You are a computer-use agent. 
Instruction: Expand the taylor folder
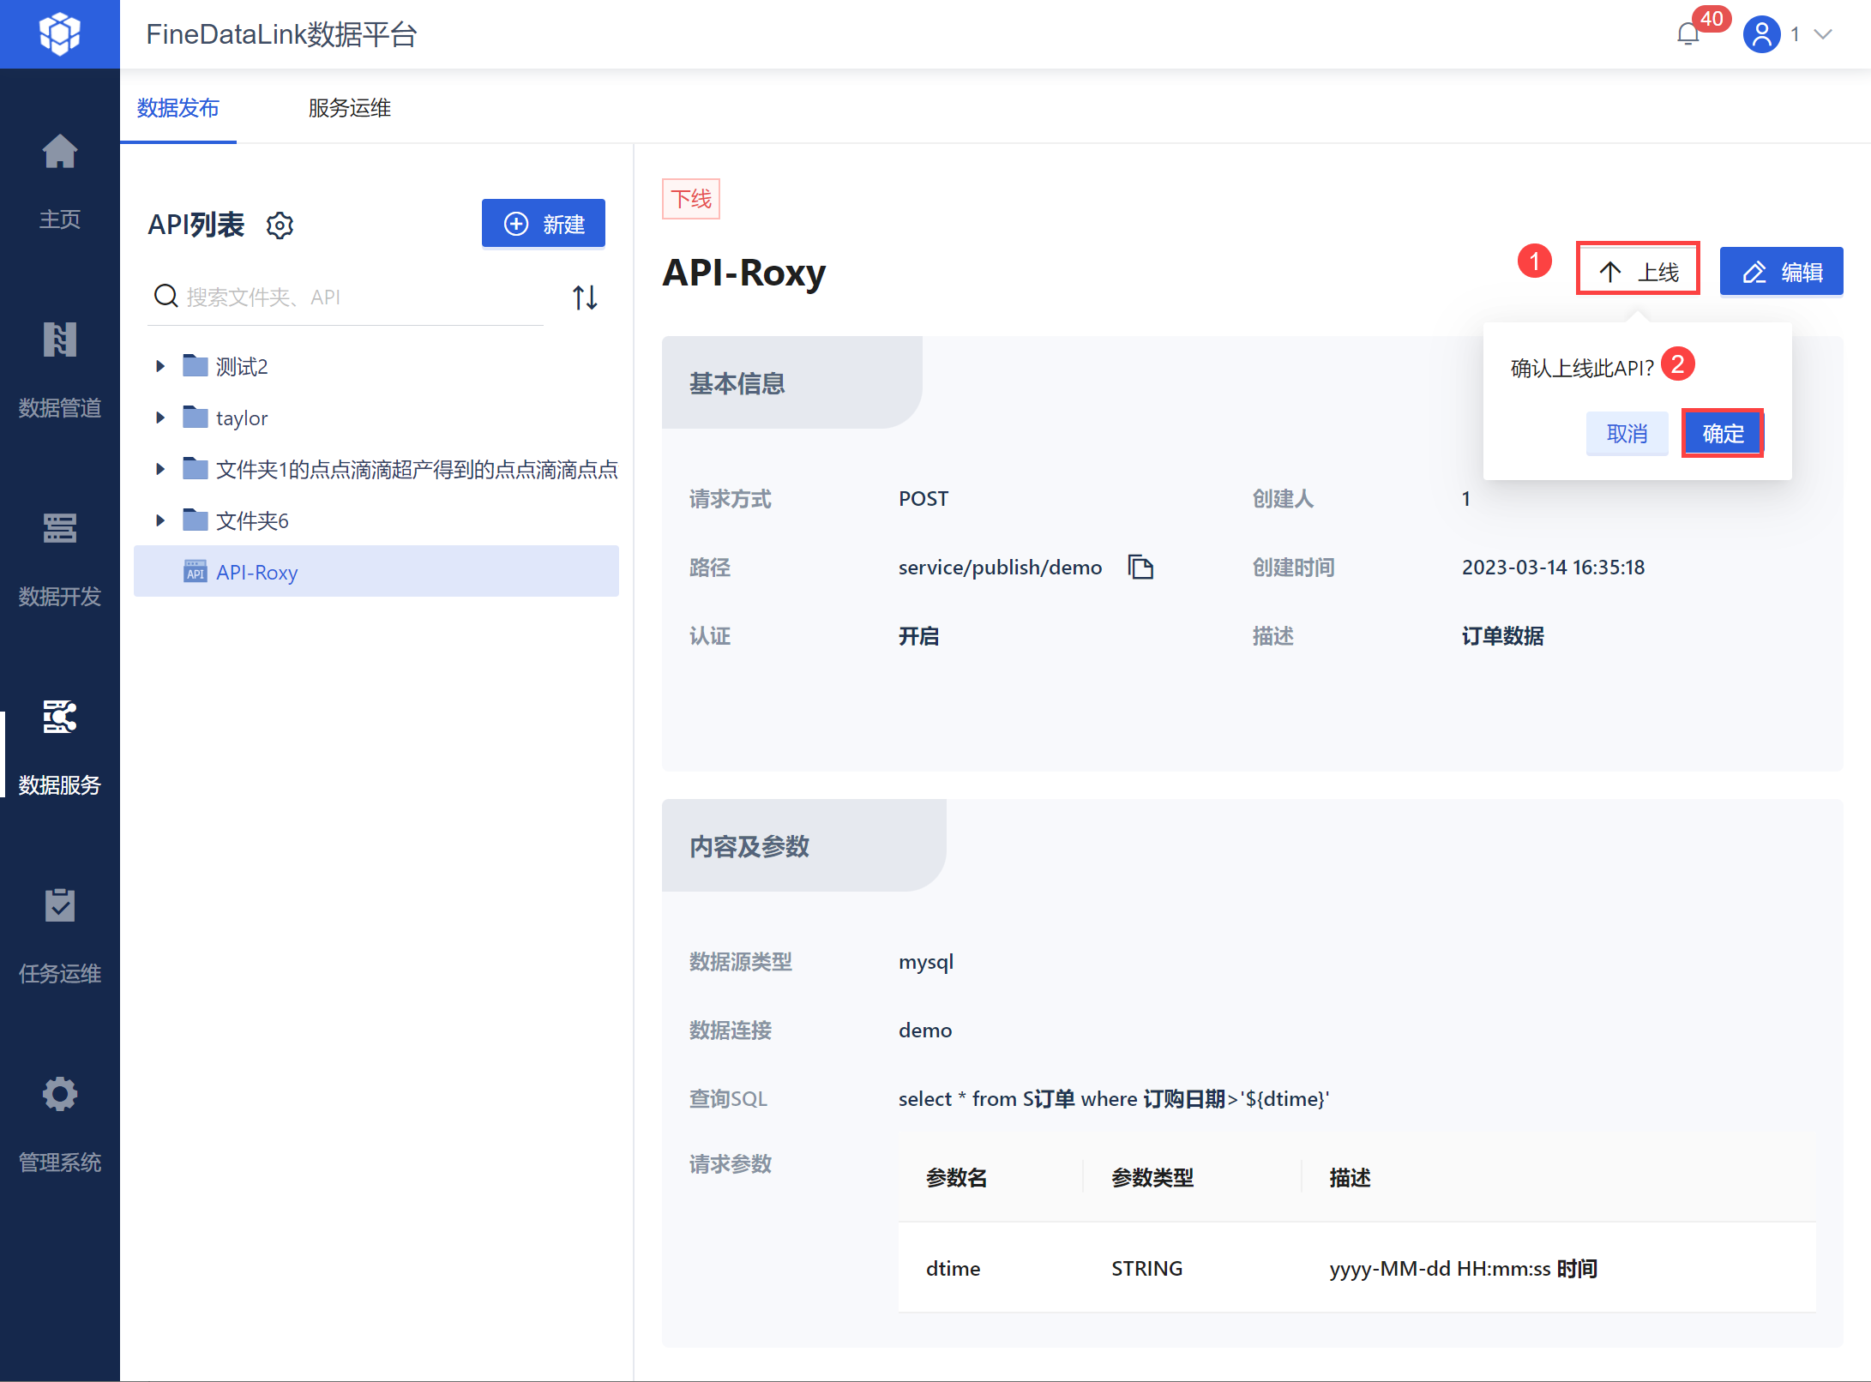(160, 418)
